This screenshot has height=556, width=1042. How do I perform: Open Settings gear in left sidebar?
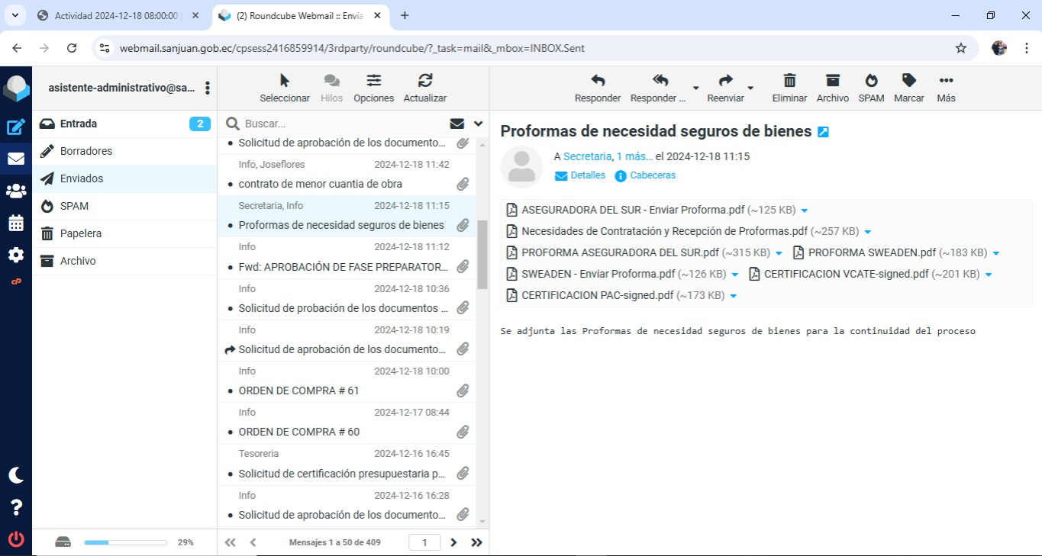[16, 255]
